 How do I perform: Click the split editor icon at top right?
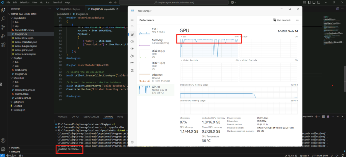pyautogui.click(x=338, y=9)
